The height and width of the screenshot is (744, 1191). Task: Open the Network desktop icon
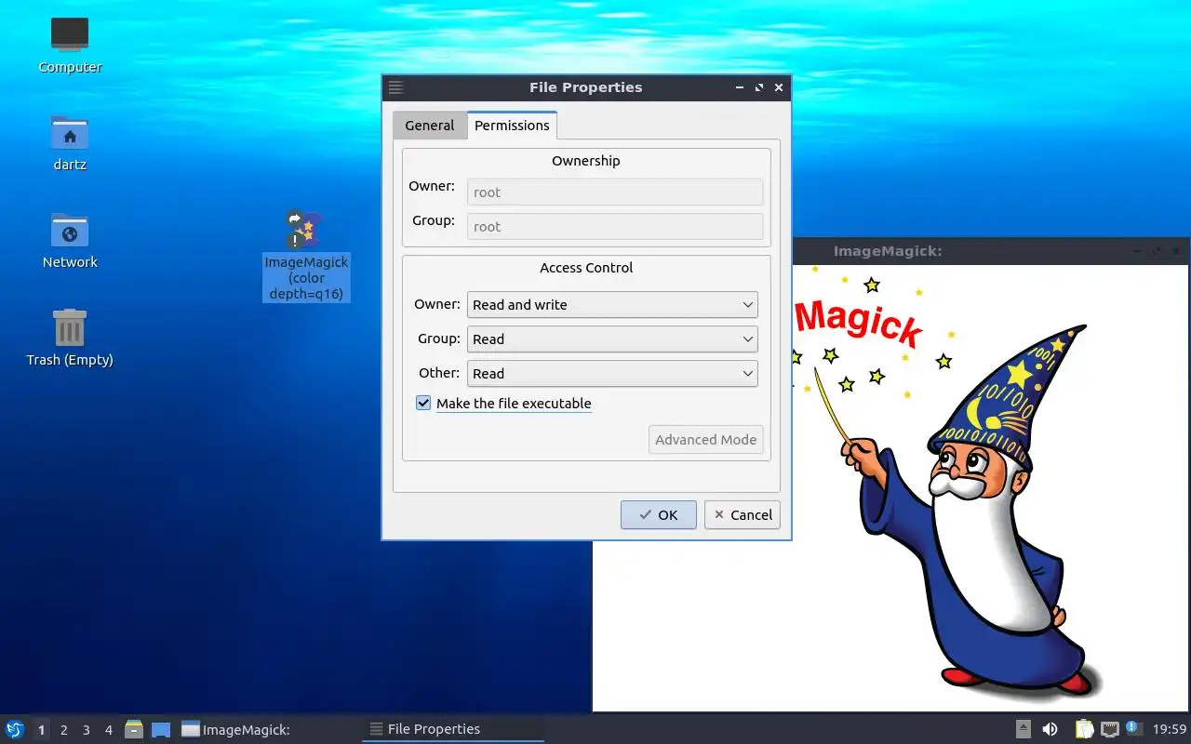tap(70, 240)
